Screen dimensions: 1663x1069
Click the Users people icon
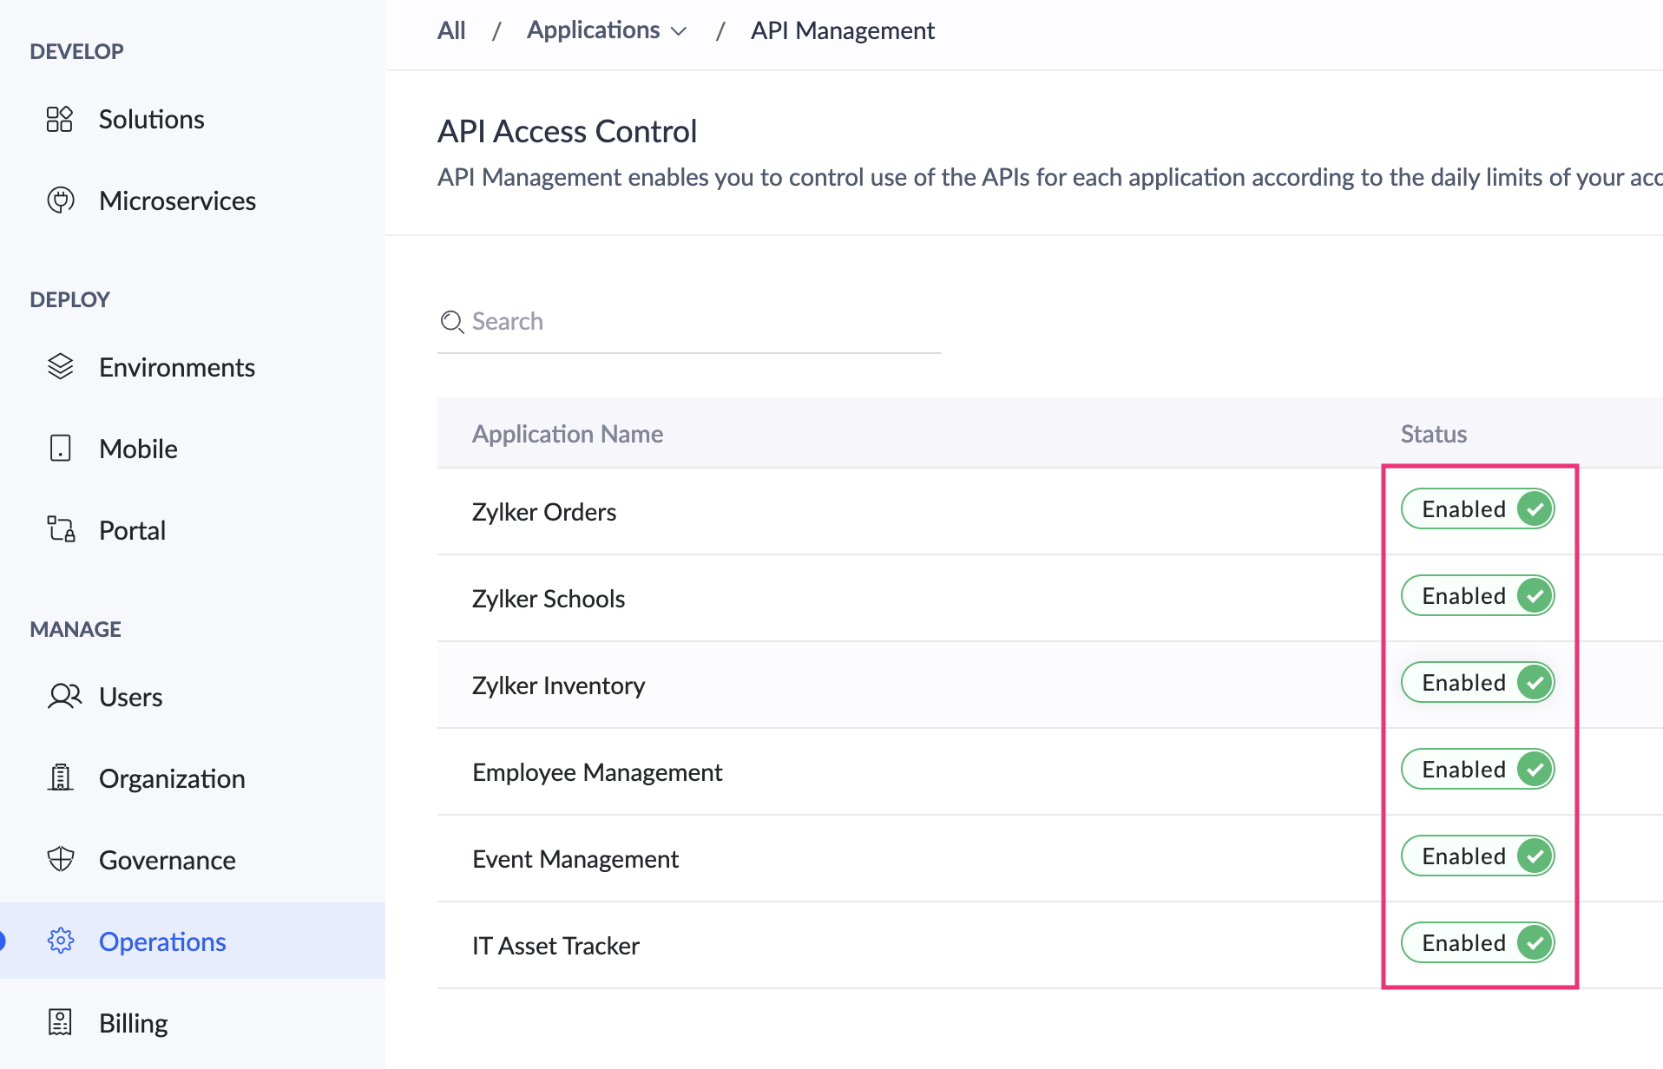point(65,697)
